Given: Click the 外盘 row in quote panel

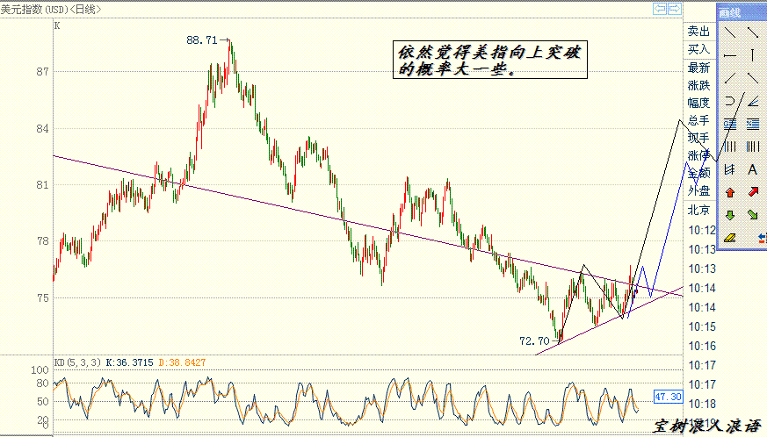Looking at the screenshot, I should (x=698, y=190).
